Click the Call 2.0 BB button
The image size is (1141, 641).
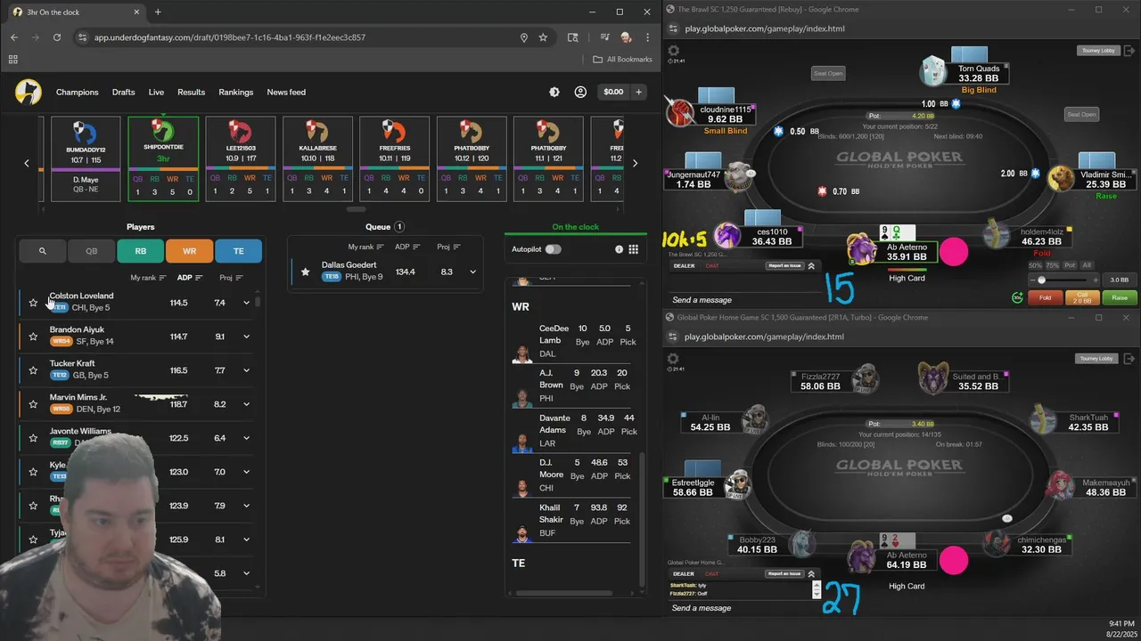[x=1082, y=297]
